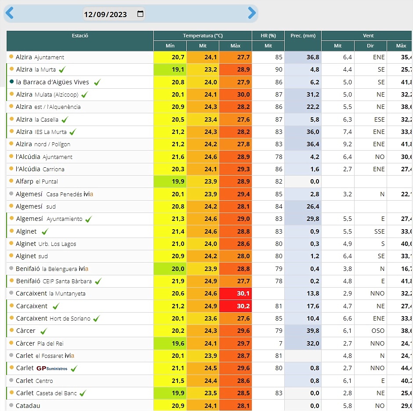Open Alzira est / l'Alquenència station
Screen dimensions: 413x411
(x=48, y=107)
